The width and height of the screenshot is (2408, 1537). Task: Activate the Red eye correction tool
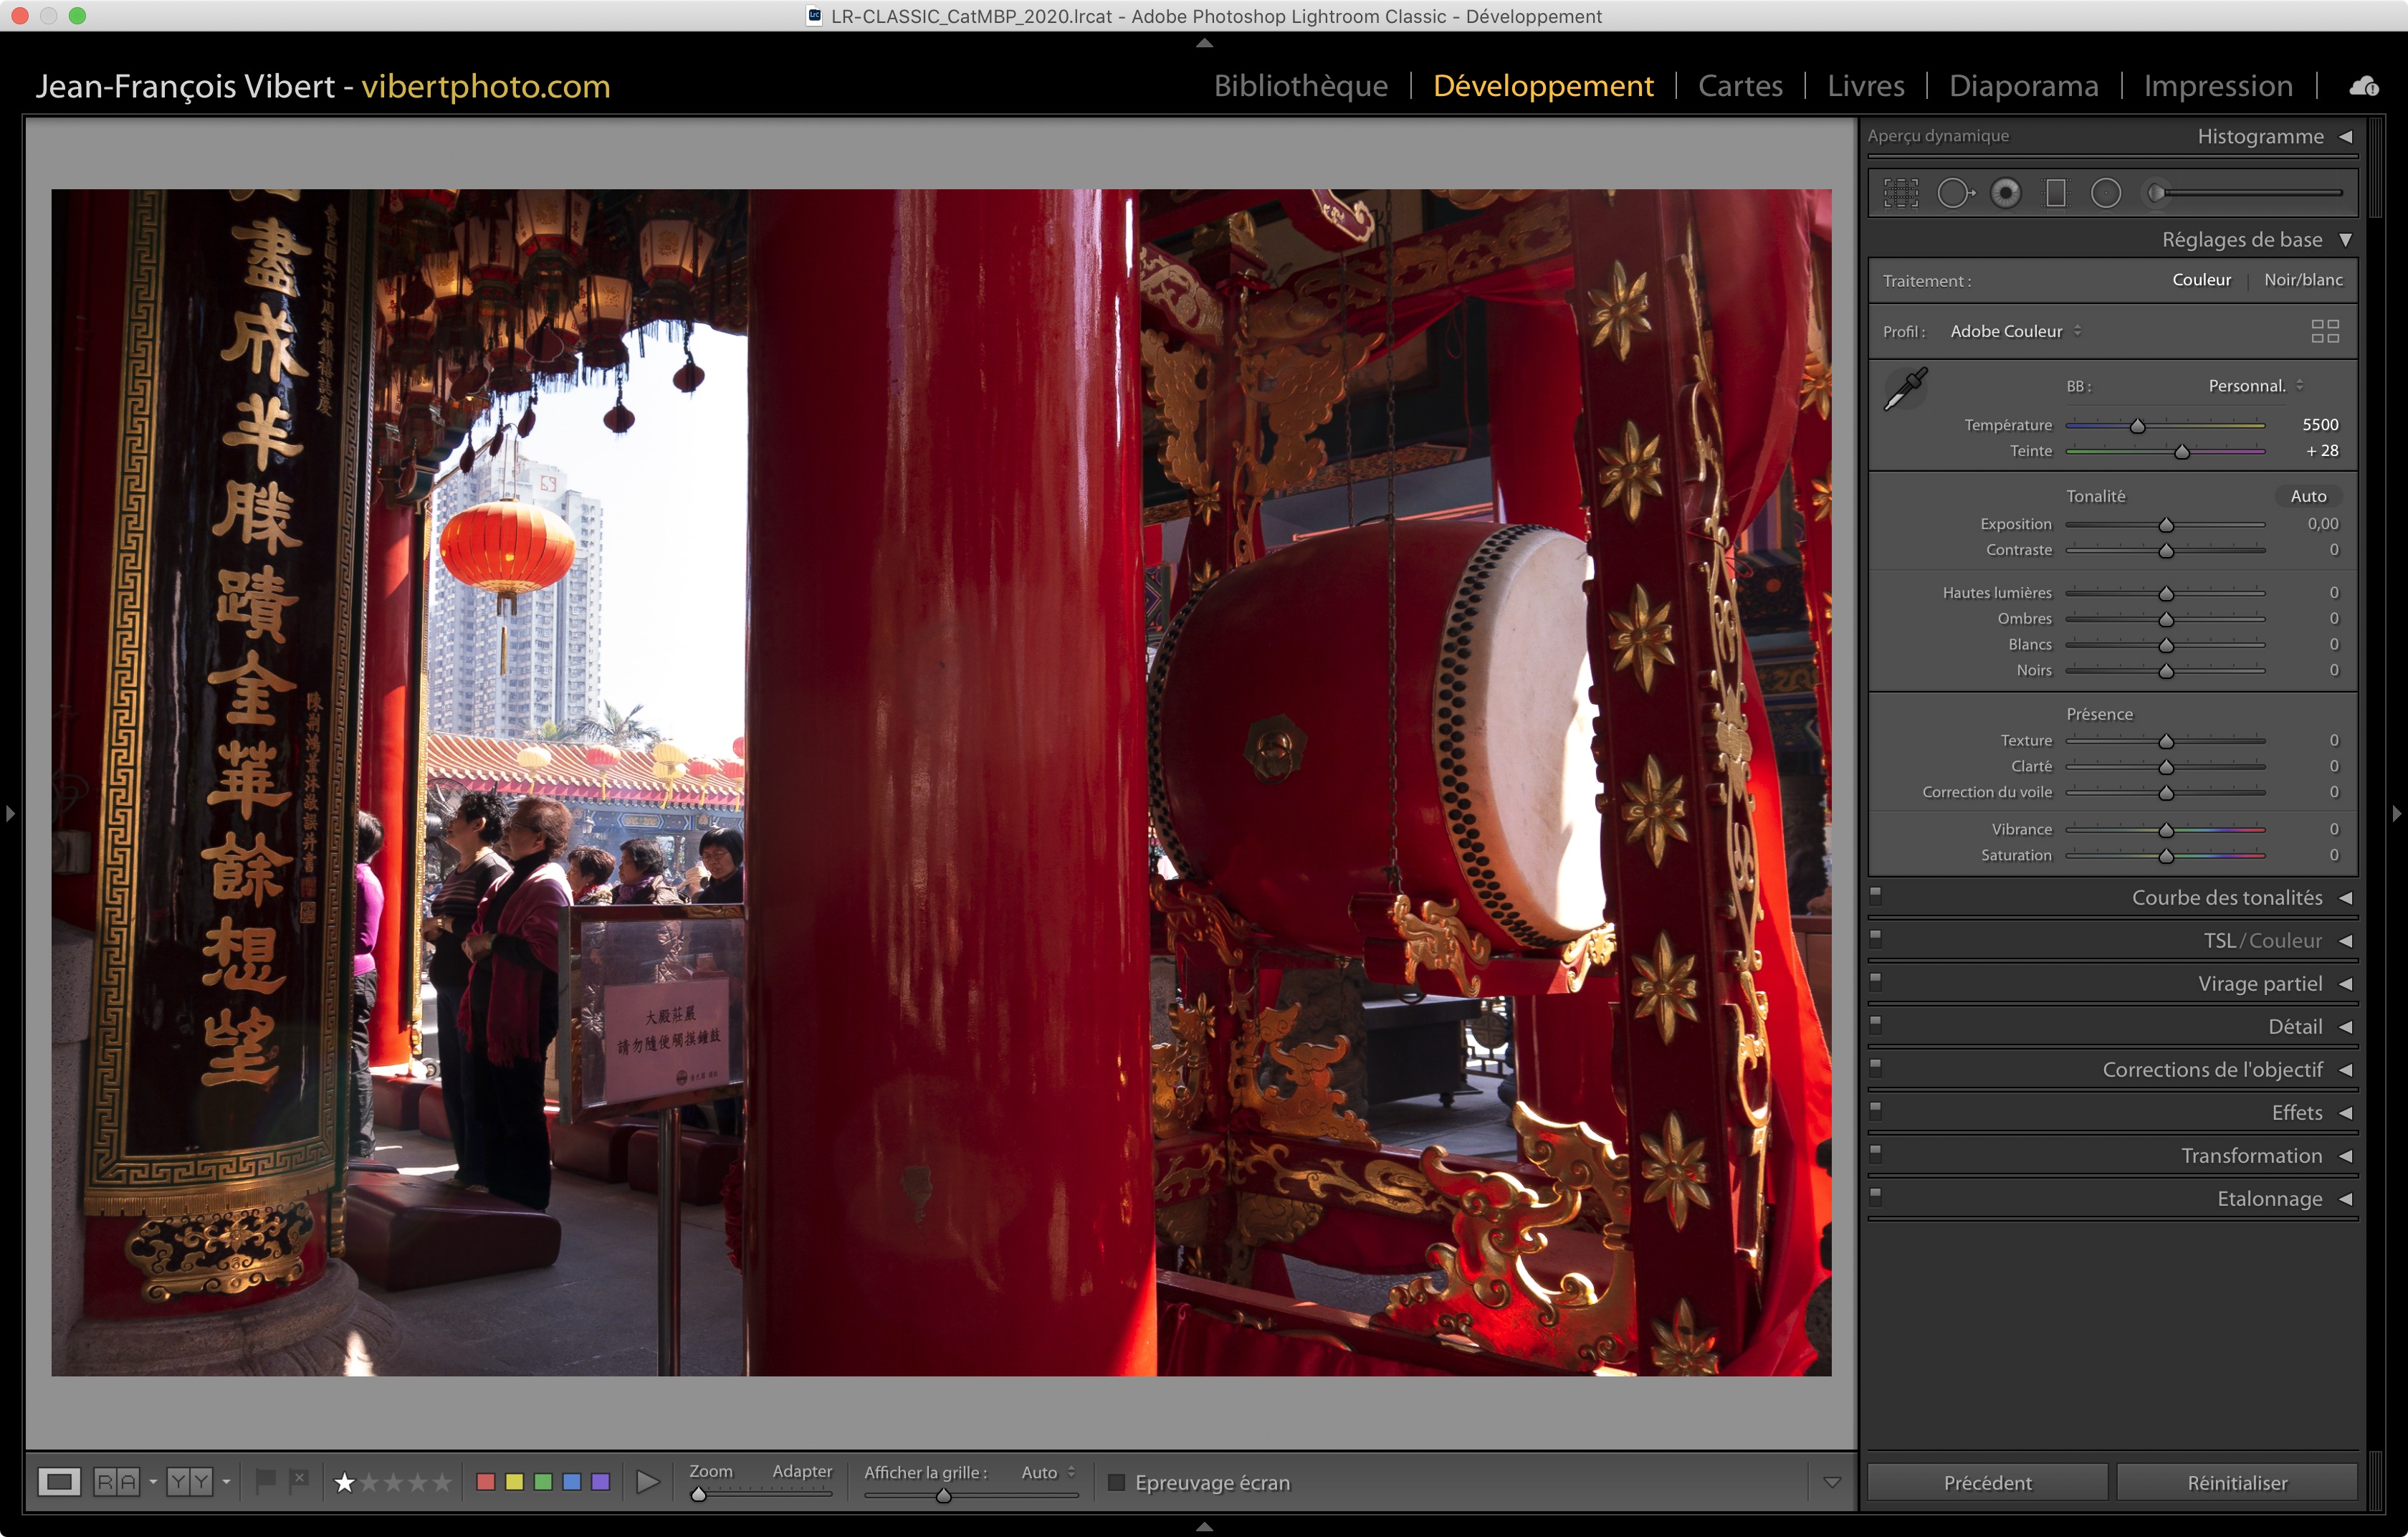2005,193
